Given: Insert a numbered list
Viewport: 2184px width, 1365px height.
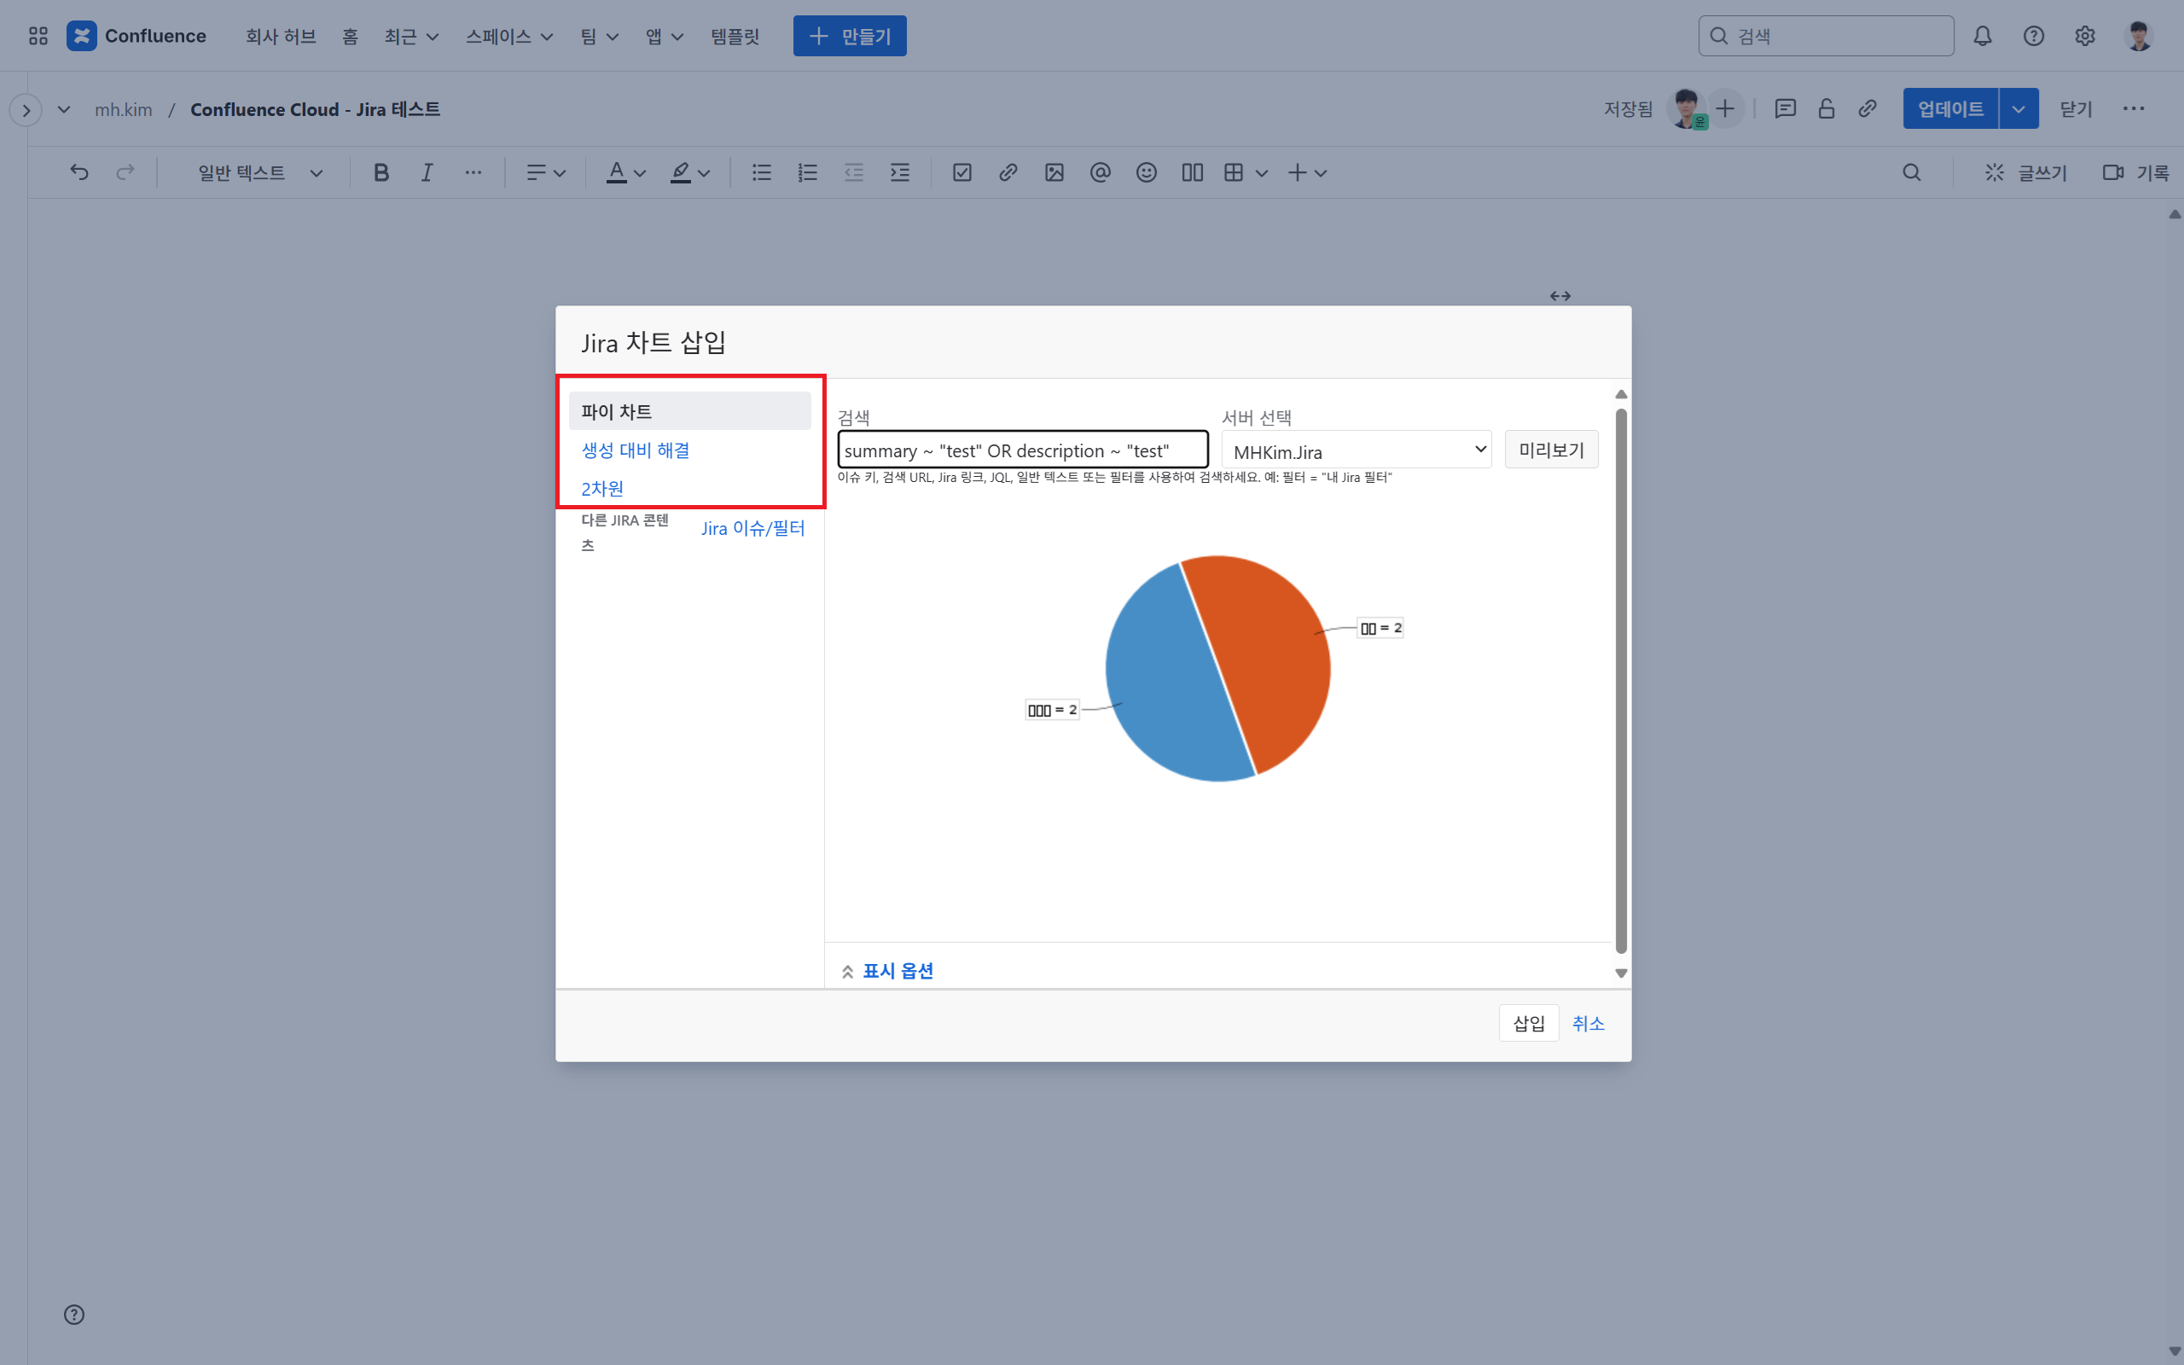Looking at the screenshot, I should (808, 172).
